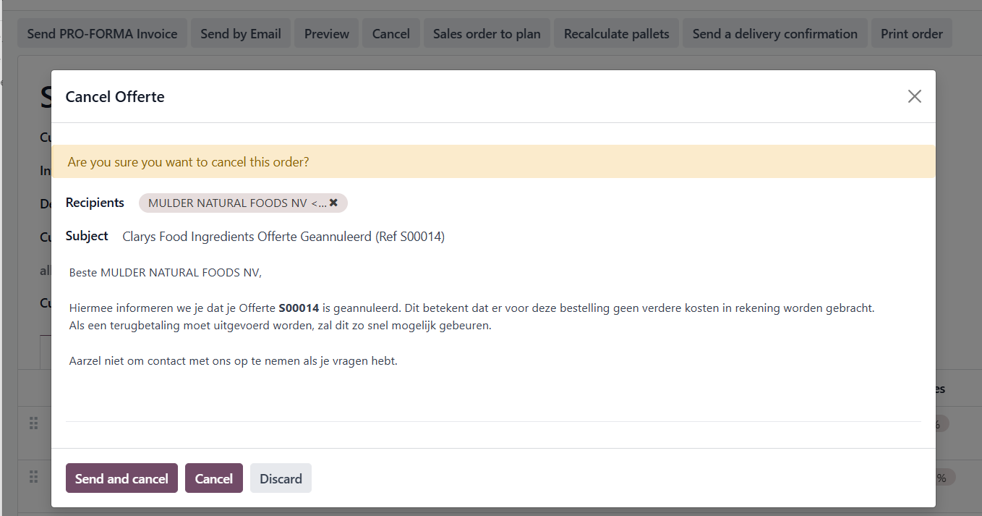Click Send a delivery confirmation

[x=774, y=34]
